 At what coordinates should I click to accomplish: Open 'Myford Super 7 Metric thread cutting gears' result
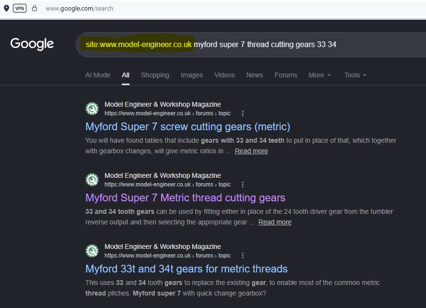click(185, 198)
